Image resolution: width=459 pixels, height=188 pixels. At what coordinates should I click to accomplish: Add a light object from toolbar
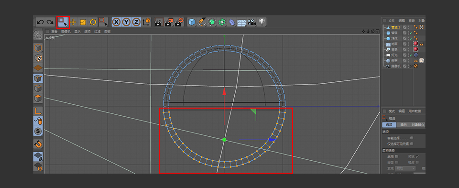262,22
